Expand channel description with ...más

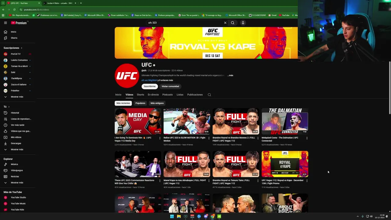tap(230, 75)
